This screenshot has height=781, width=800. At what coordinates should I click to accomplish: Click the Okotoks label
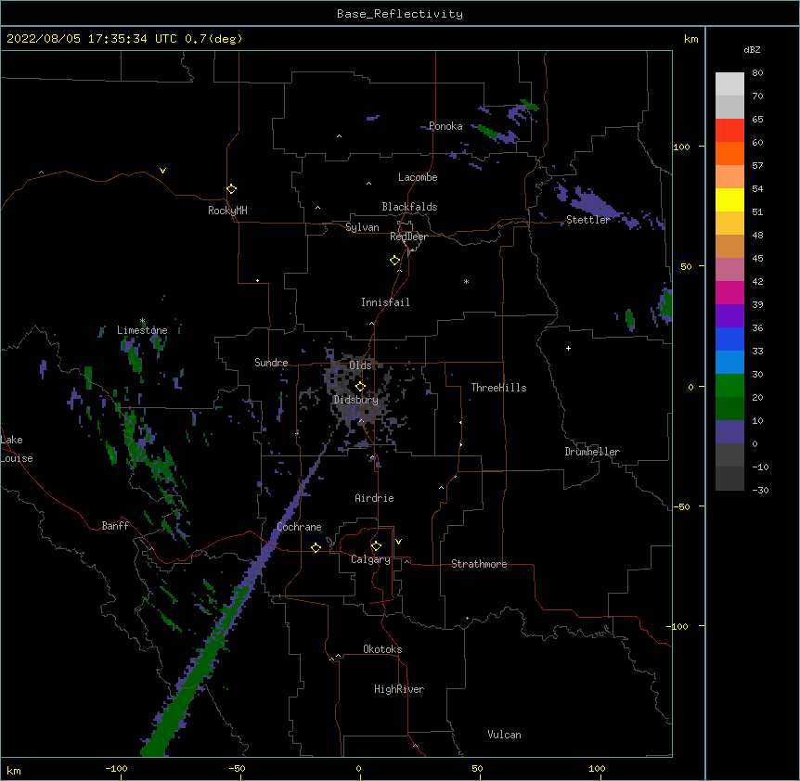pos(382,649)
